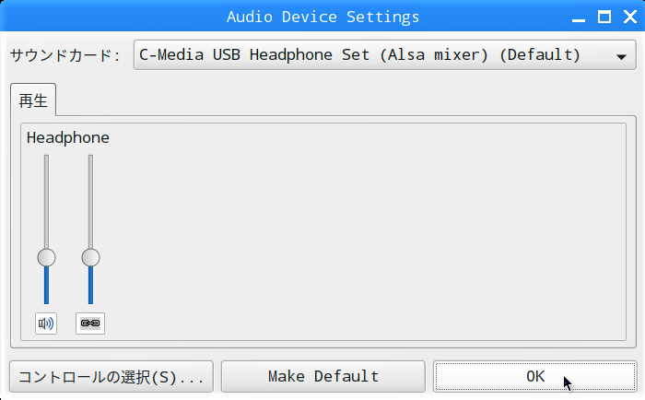The height and width of the screenshot is (400, 645).
Task: Confirm settings with the OK button
Action: 534,377
